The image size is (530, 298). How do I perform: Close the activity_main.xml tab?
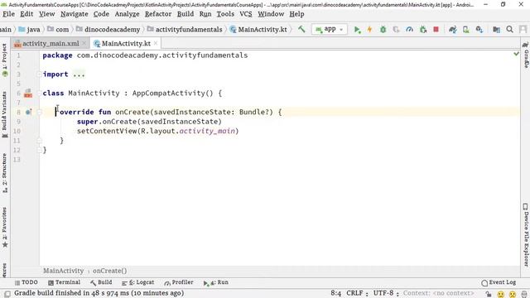84,43
